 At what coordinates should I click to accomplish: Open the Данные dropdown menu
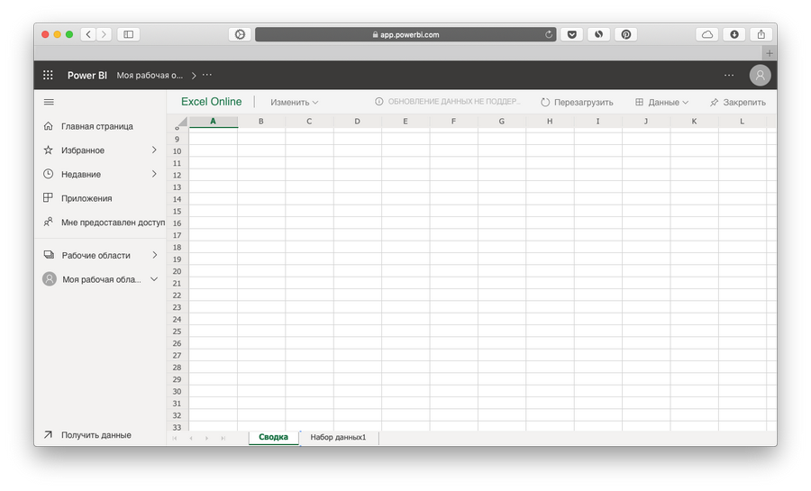point(662,103)
